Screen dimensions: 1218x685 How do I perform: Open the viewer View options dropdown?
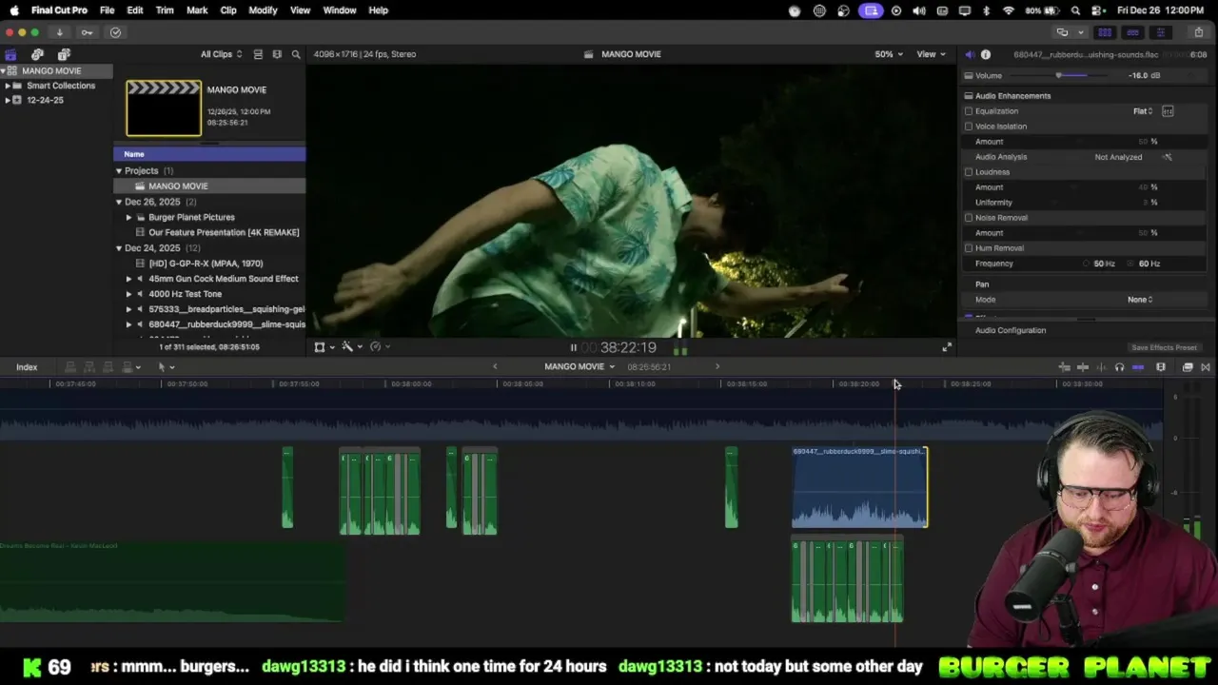[x=931, y=54]
